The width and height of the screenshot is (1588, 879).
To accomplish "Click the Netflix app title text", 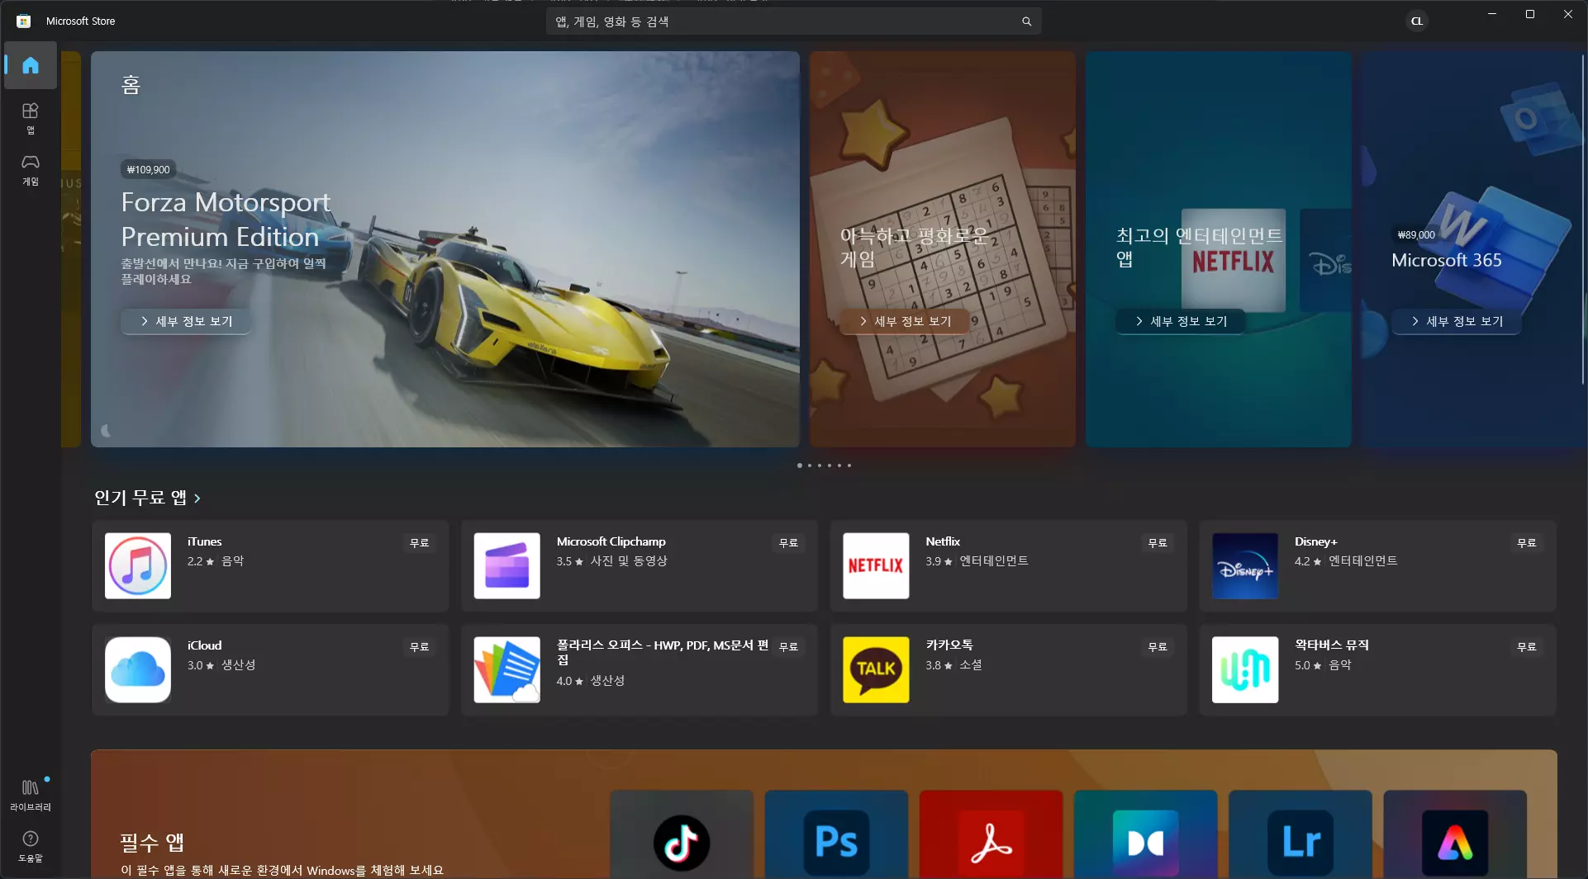I will click(x=943, y=541).
